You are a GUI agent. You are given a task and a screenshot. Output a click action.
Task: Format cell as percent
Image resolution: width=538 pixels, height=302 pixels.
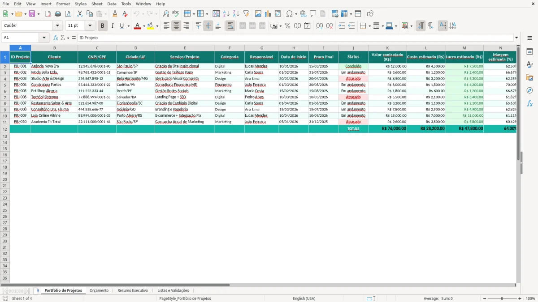[288, 26]
